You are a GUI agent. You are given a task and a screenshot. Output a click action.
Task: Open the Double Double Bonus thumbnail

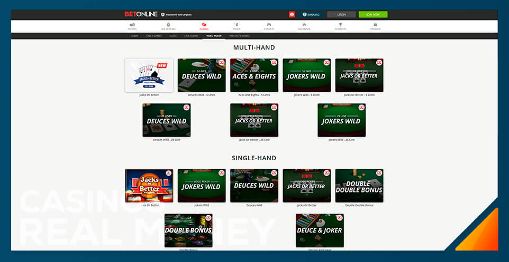359,186
